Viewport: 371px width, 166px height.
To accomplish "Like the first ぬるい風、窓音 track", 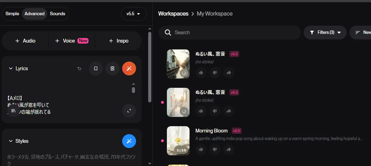I will (201, 73).
